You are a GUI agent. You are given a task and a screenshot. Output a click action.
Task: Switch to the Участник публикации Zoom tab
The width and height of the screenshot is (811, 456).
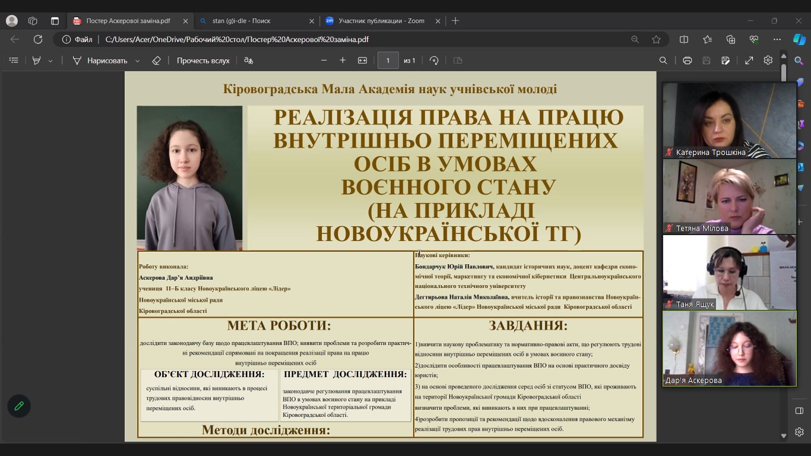coord(380,21)
